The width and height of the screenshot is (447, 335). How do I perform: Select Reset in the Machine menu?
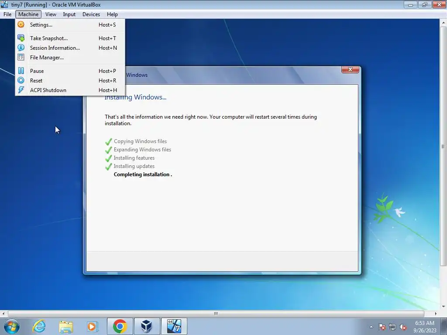pos(70,81)
